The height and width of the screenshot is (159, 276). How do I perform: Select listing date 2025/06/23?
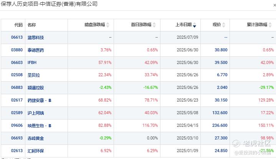pos(187,100)
